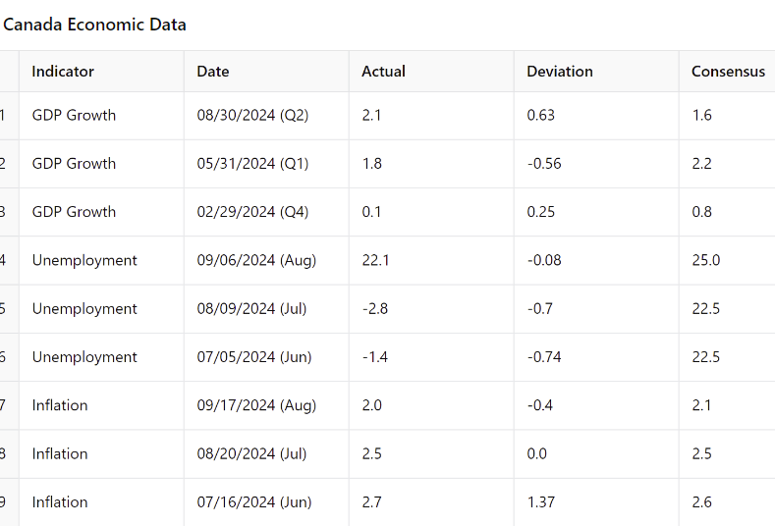The height and width of the screenshot is (526, 775).
Task: Select the Deviation value 1.37 cell
Action: tap(540, 501)
